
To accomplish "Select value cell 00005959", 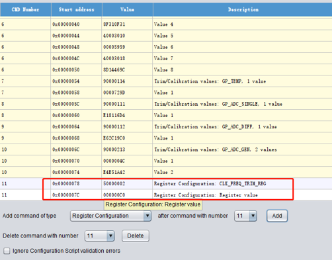I will pos(127,47).
